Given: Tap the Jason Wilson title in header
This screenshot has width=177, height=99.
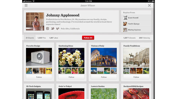Looking at the screenshot, I should coord(88,5).
